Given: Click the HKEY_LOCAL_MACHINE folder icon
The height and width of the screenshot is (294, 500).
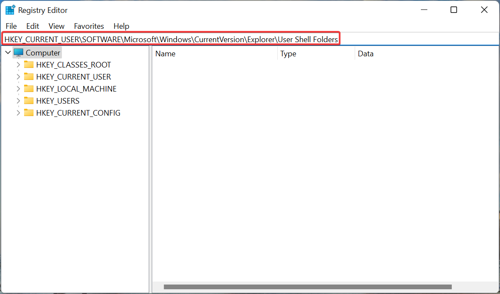Looking at the screenshot, I should [x=29, y=88].
